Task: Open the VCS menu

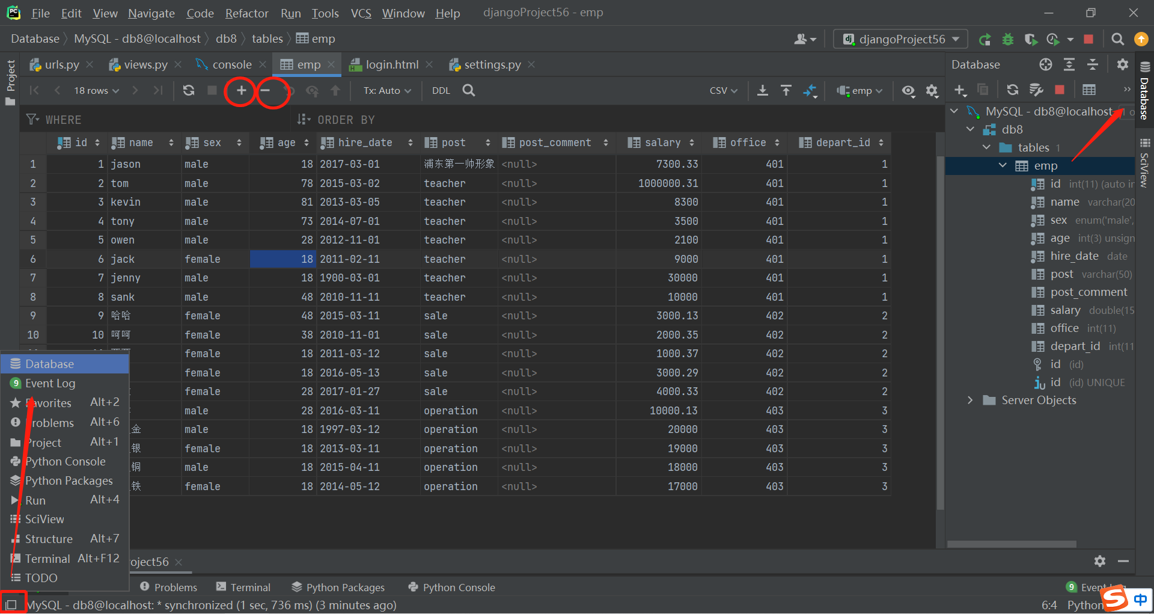Action: (x=361, y=13)
